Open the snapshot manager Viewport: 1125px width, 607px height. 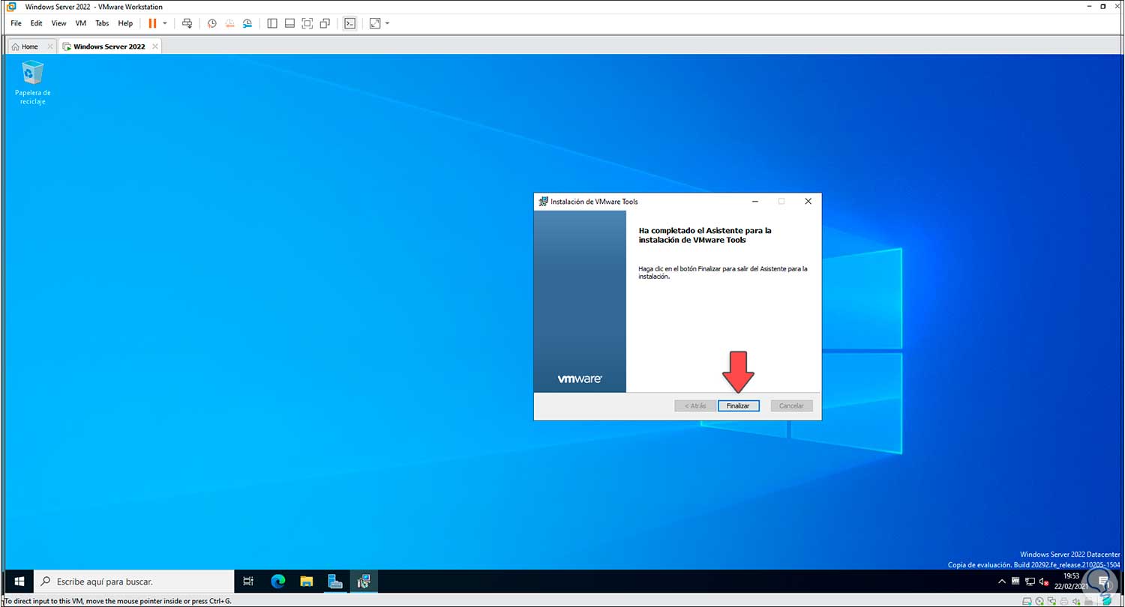click(x=247, y=23)
